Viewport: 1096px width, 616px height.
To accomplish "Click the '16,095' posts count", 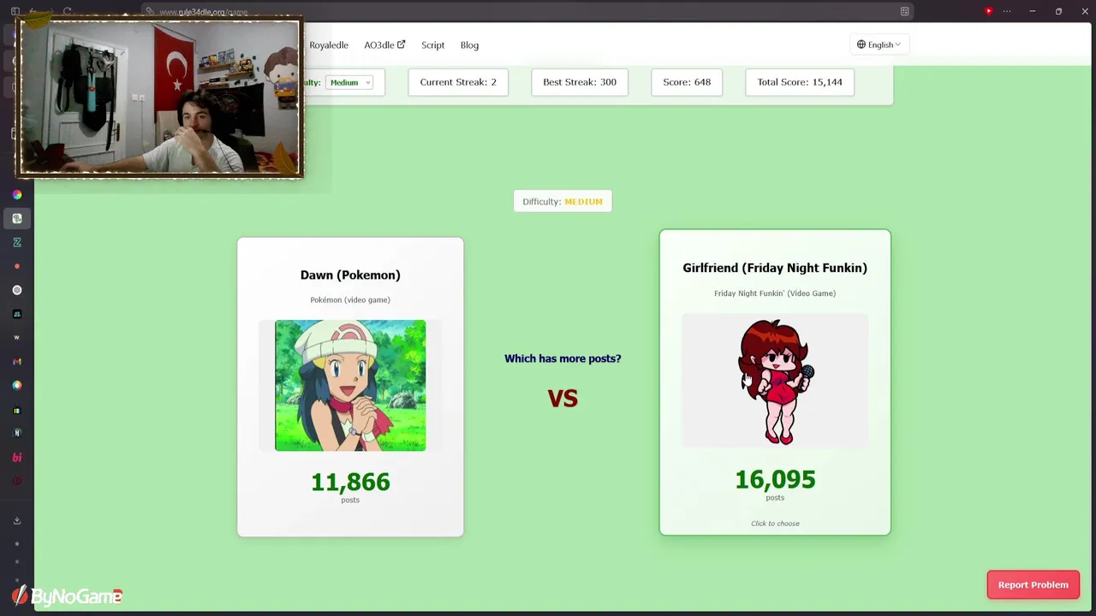I will 775,479.
